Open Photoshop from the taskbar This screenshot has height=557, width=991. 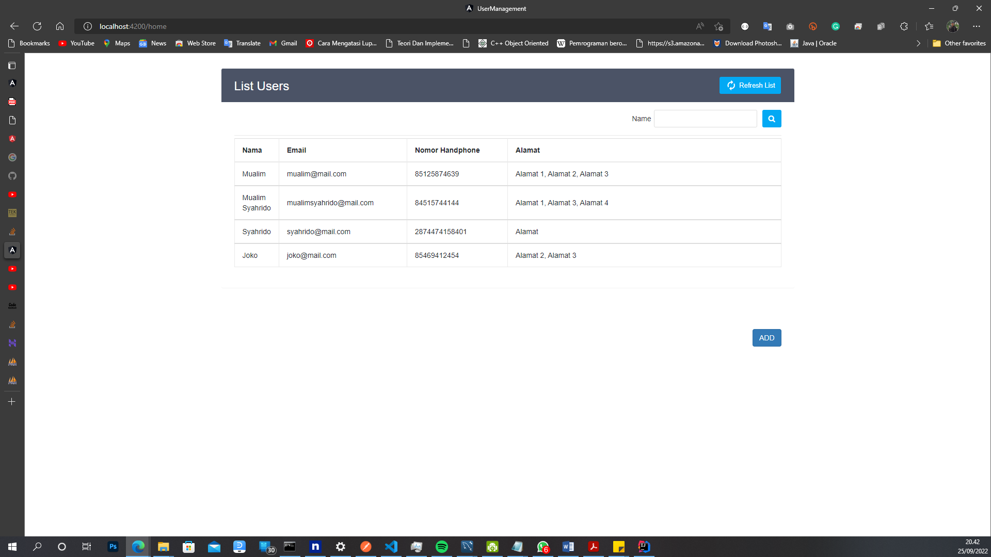tap(113, 547)
